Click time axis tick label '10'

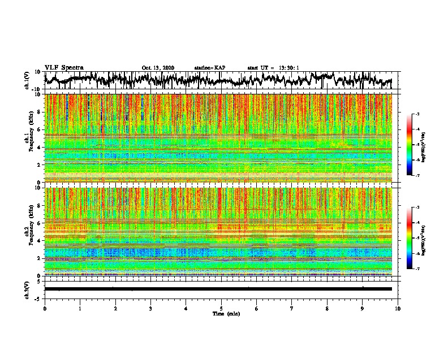tap(398, 309)
